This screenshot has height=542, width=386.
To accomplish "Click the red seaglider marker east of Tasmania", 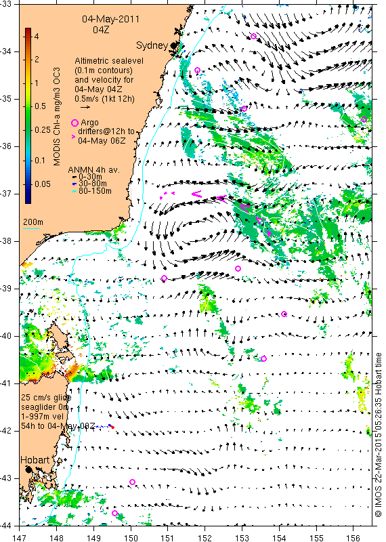I will coord(112,428).
